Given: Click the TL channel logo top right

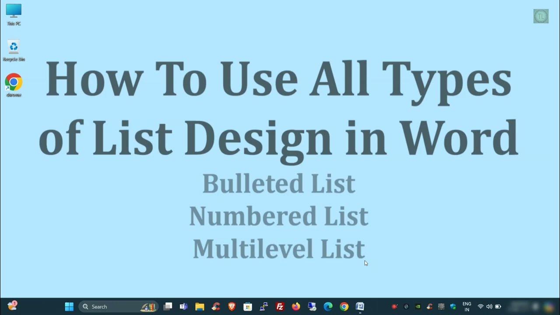Looking at the screenshot, I should click(x=541, y=16).
